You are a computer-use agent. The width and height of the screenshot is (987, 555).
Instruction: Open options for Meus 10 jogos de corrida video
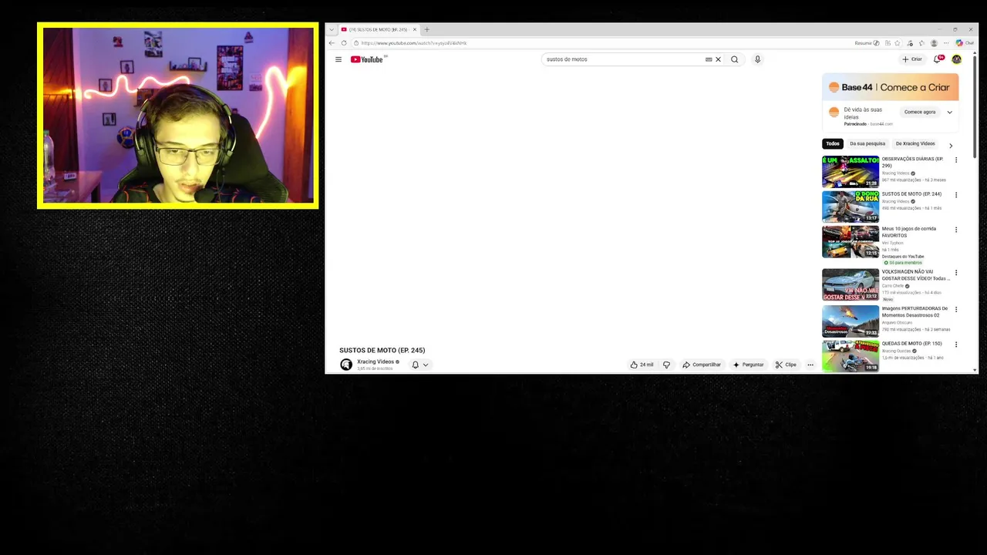pos(956,230)
